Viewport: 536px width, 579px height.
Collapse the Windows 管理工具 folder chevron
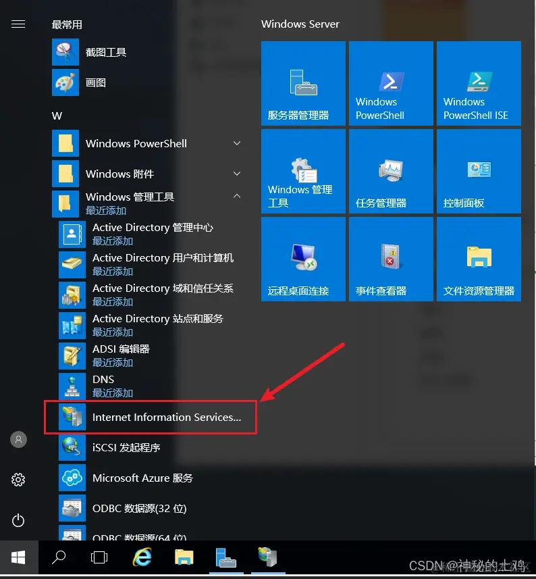point(237,196)
